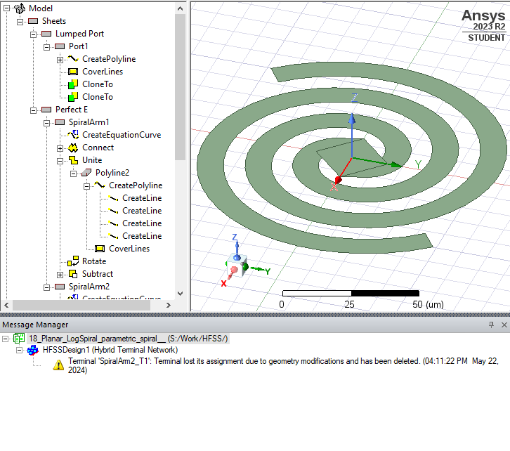510x451 pixels.
Task: Click the Polyline2 sheet icon
Action: pos(86,173)
